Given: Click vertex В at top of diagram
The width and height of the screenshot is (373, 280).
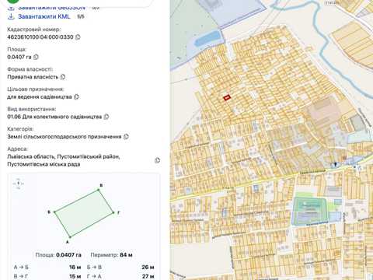Looking at the screenshot, I should point(99,190).
